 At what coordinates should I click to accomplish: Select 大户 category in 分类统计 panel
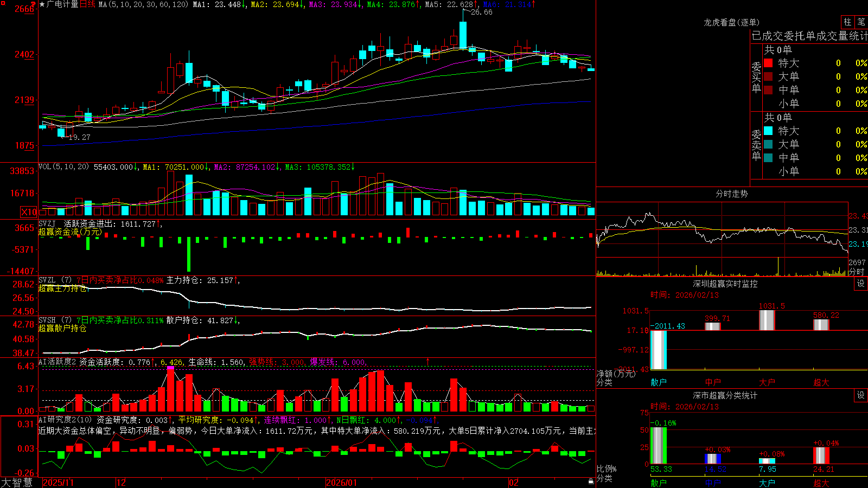click(767, 483)
